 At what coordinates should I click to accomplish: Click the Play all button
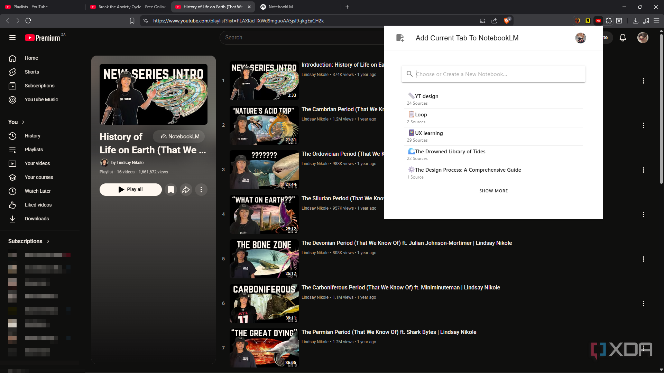pos(130,190)
